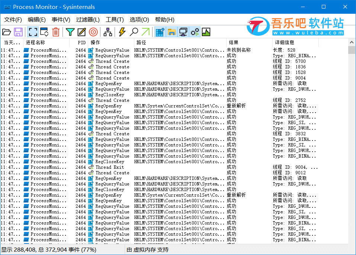Click the PID column header

point(78,42)
